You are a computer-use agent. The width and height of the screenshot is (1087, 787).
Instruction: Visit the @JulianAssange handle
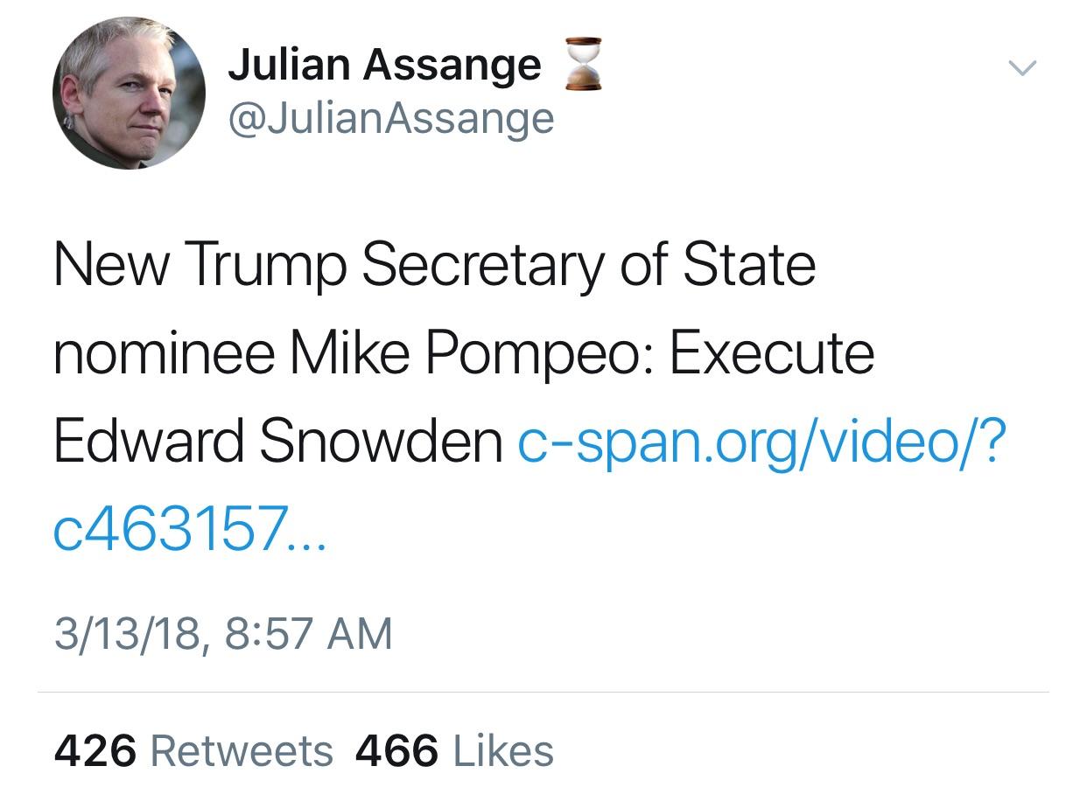coord(390,118)
